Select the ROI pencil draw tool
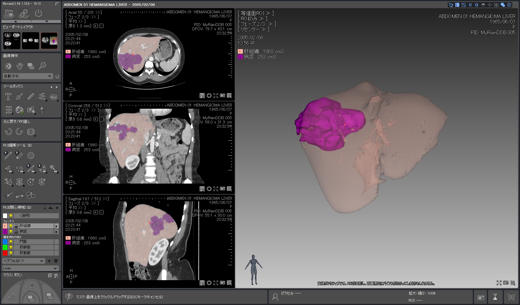 click(x=8, y=155)
